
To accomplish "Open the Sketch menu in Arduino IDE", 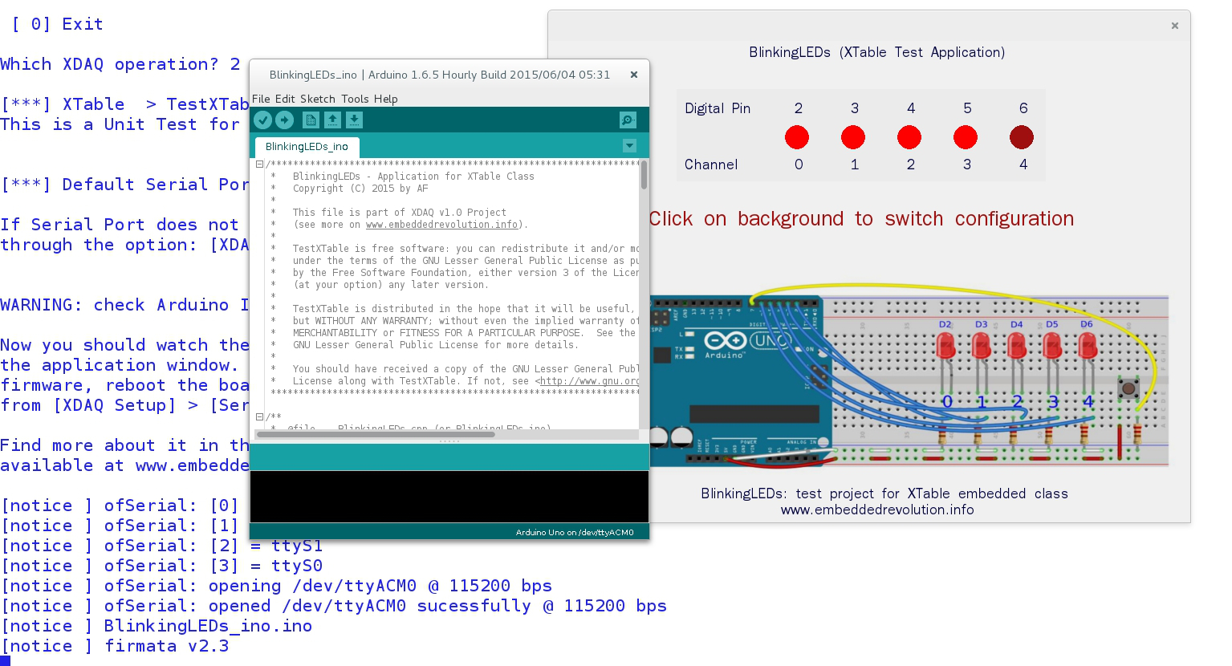I will tap(318, 99).
